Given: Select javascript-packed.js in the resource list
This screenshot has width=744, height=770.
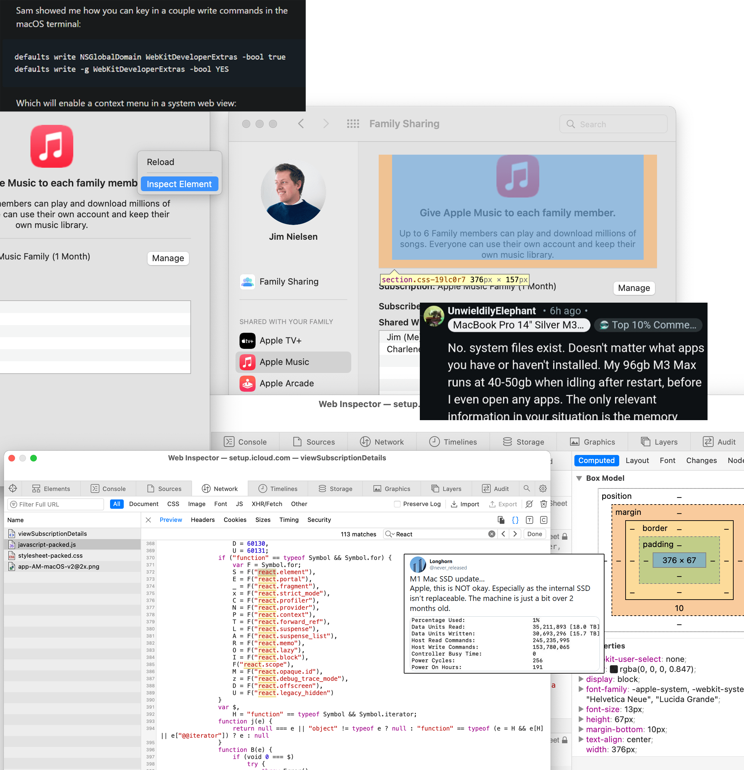Looking at the screenshot, I should (x=72, y=544).
